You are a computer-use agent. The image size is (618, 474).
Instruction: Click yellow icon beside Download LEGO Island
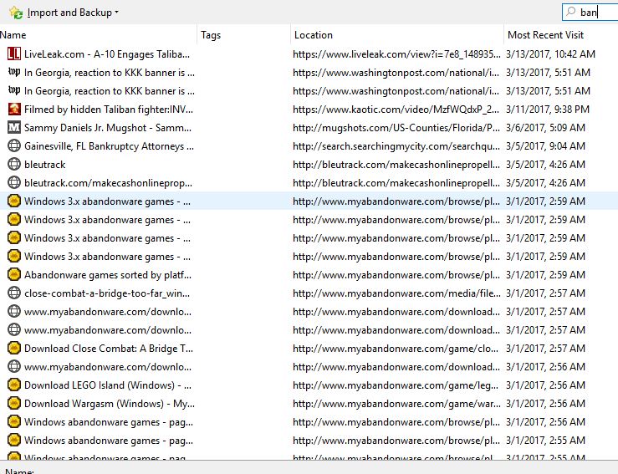coord(13,385)
